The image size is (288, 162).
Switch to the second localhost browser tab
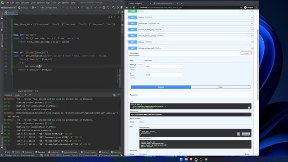pyautogui.click(x=166, y=3)
